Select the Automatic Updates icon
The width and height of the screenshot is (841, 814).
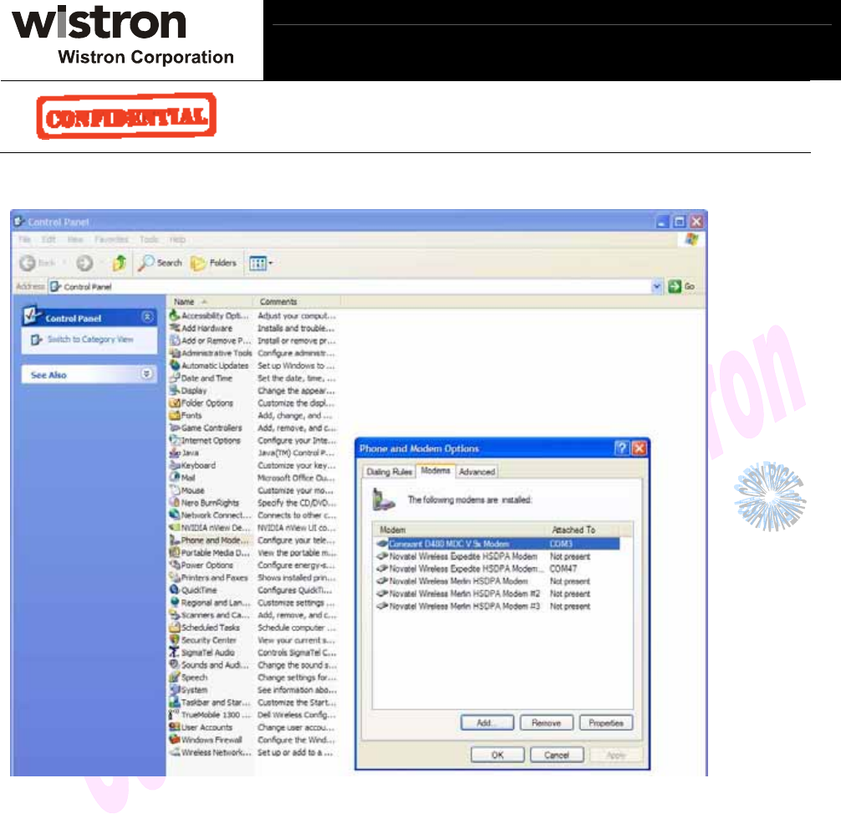pyautogui.click(x=175, y=365)
